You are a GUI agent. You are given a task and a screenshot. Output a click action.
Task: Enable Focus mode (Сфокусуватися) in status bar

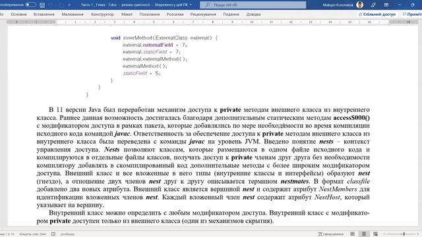click(331, 234)
